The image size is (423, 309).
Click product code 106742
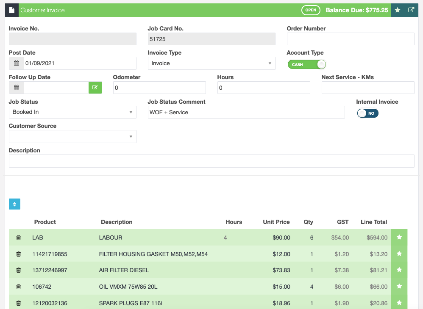tap(42, 287)
